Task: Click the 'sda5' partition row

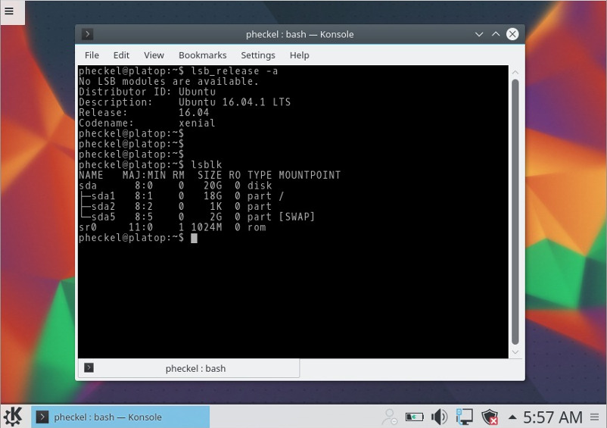Action: (197, 217)
